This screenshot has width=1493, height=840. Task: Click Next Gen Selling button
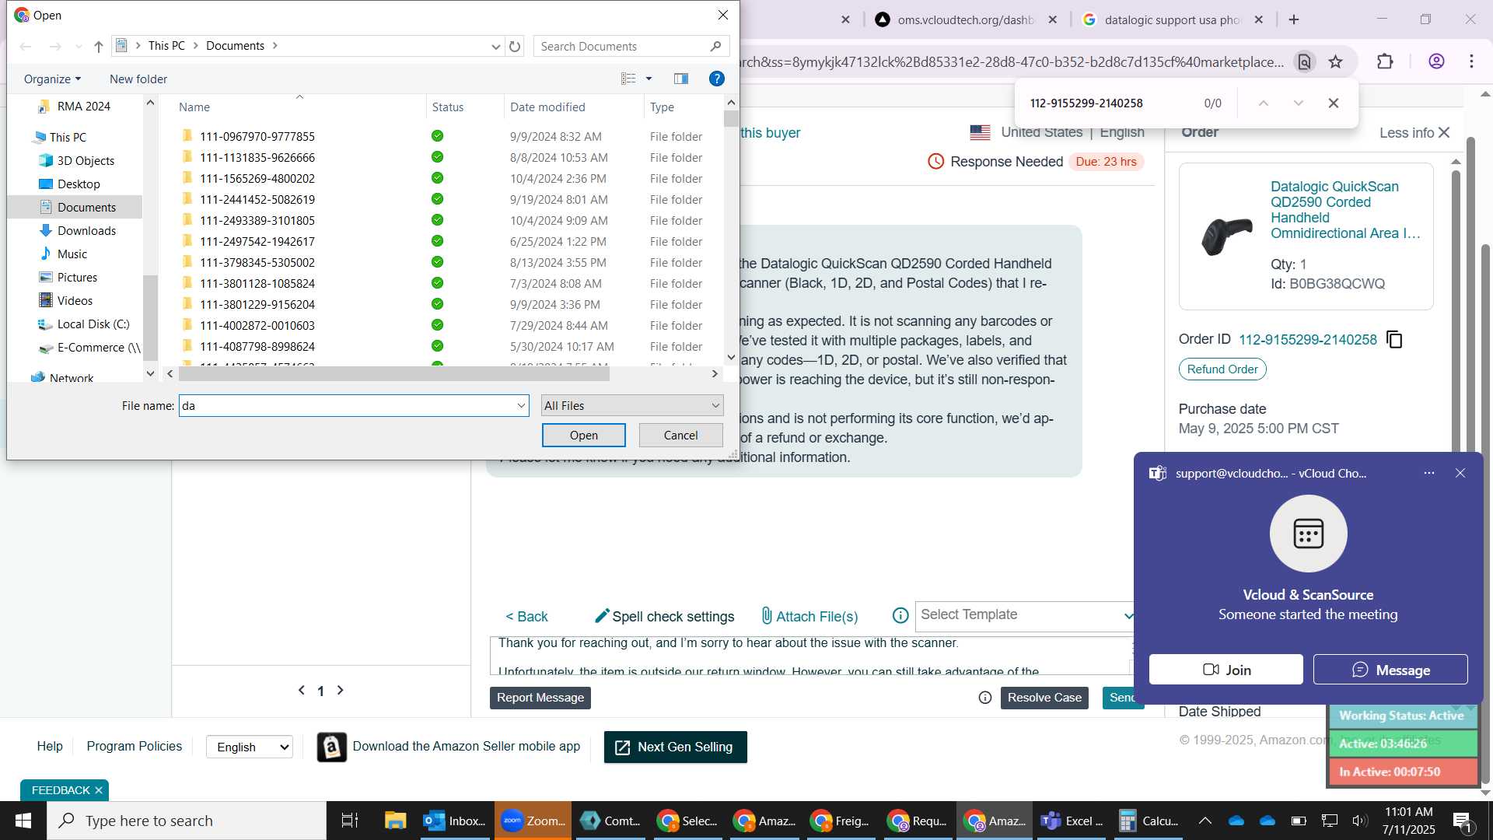(675, 747)
